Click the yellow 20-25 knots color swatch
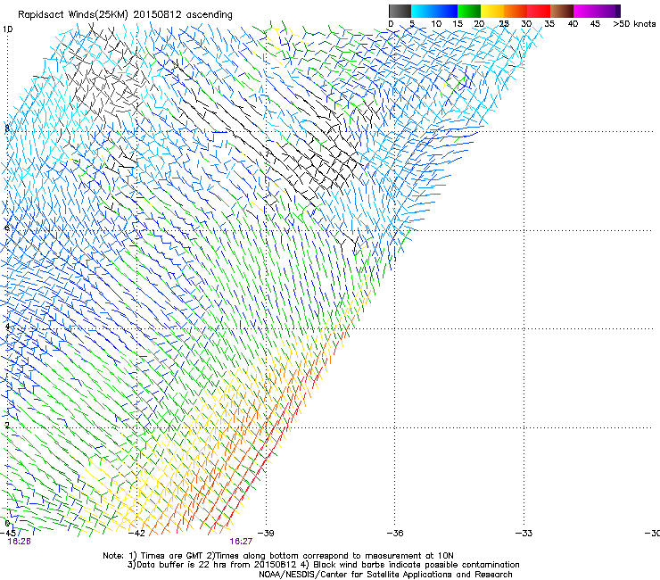 [492, 11]
